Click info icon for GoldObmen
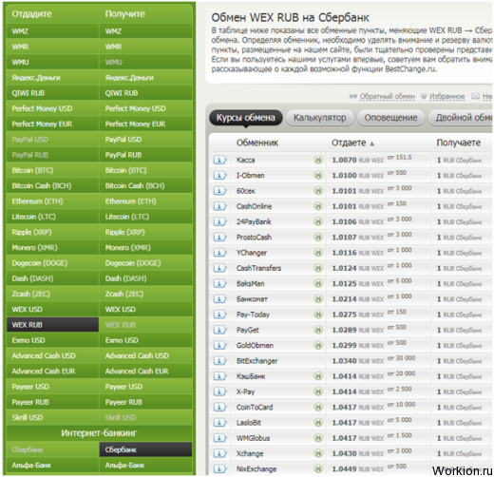This screenshot has height=477, width=494. point(219,346)
